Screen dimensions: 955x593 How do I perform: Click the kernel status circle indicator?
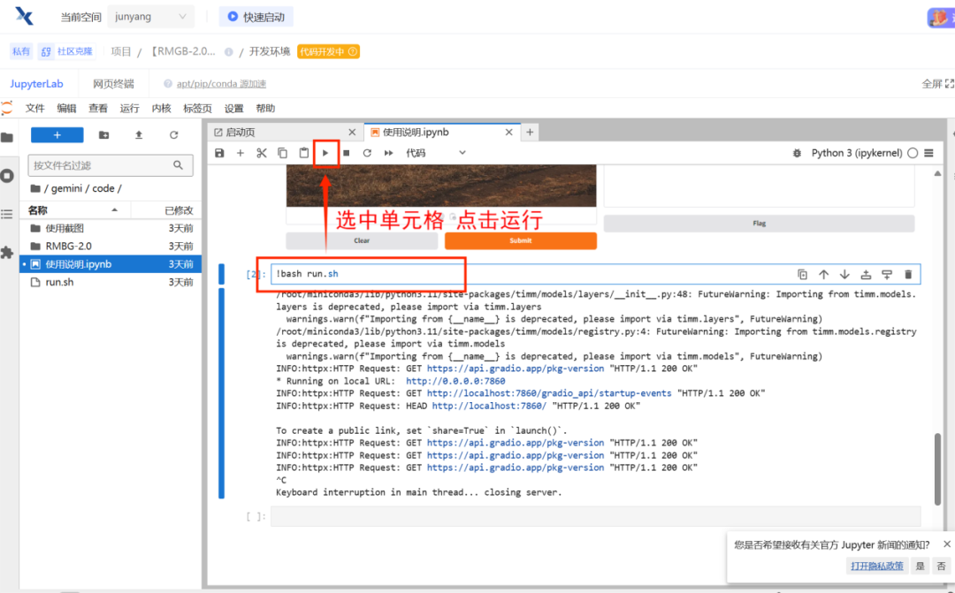click(913, 153)
